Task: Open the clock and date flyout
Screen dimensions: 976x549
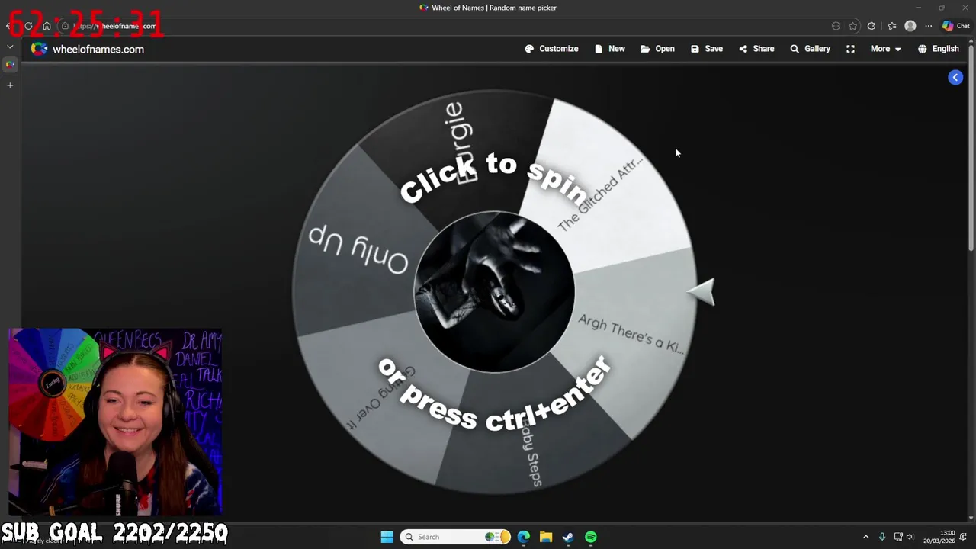Action: [x=939, y=537]
